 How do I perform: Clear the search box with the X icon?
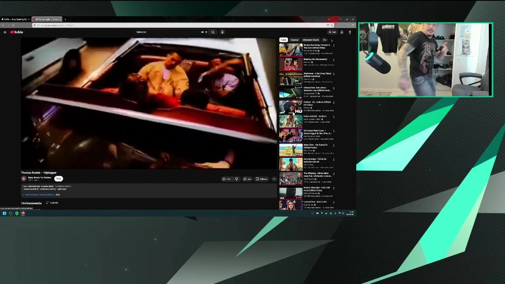click(x=206, y=32)
